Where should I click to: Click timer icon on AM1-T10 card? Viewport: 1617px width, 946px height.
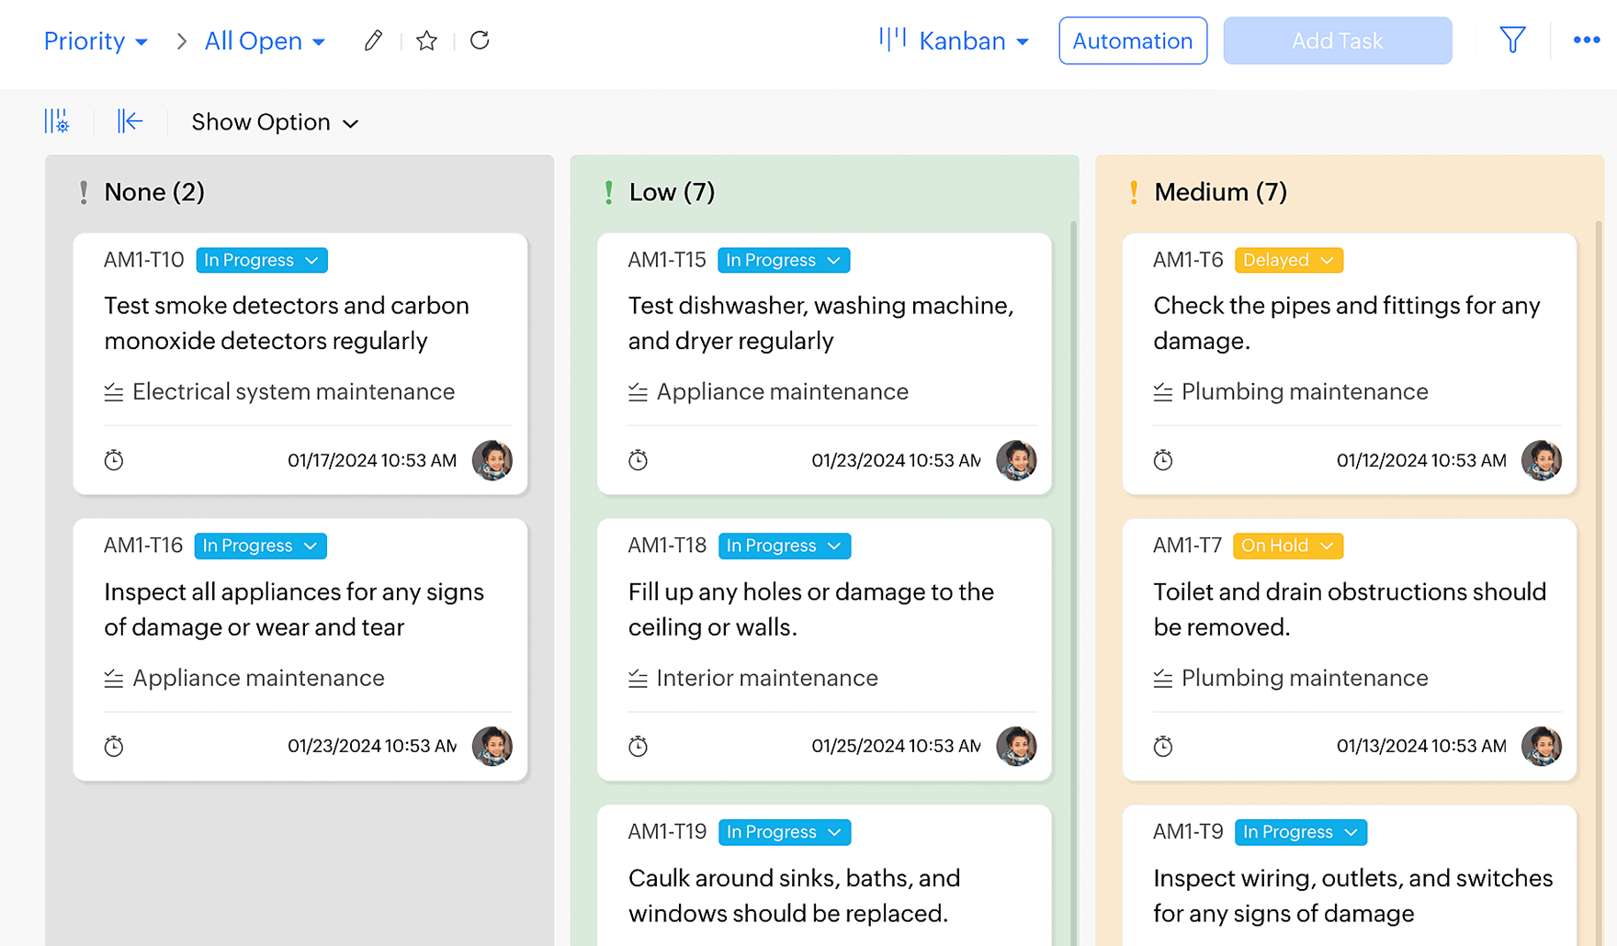114,460
